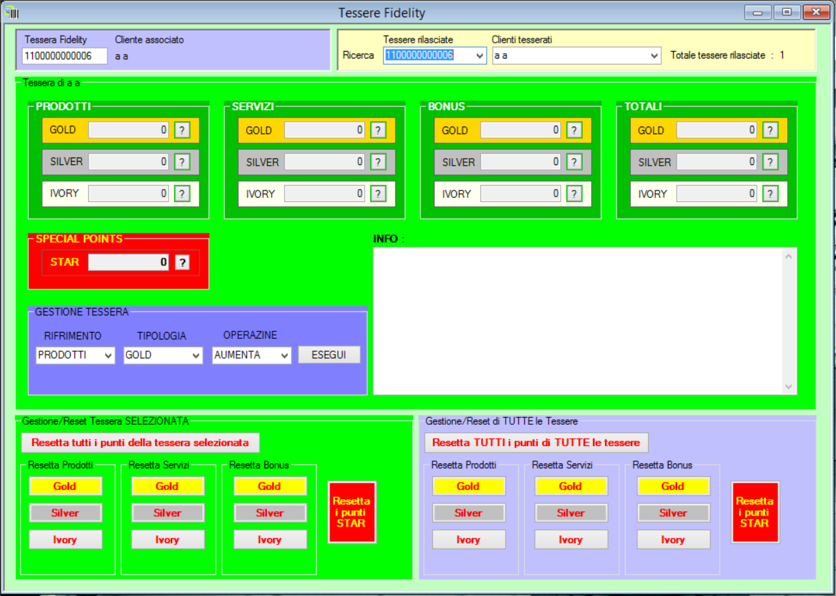This screenshot has width=836, height=596.
Task: Minimize the Tessere Fidelity window
Action: coord(758,12)
